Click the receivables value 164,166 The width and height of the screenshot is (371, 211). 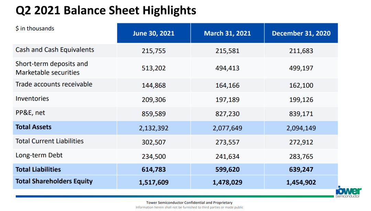point(227,85)
